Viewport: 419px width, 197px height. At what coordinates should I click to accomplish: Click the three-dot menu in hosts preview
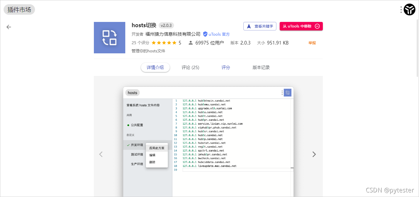pyautogui.click(x=282, y=93)
